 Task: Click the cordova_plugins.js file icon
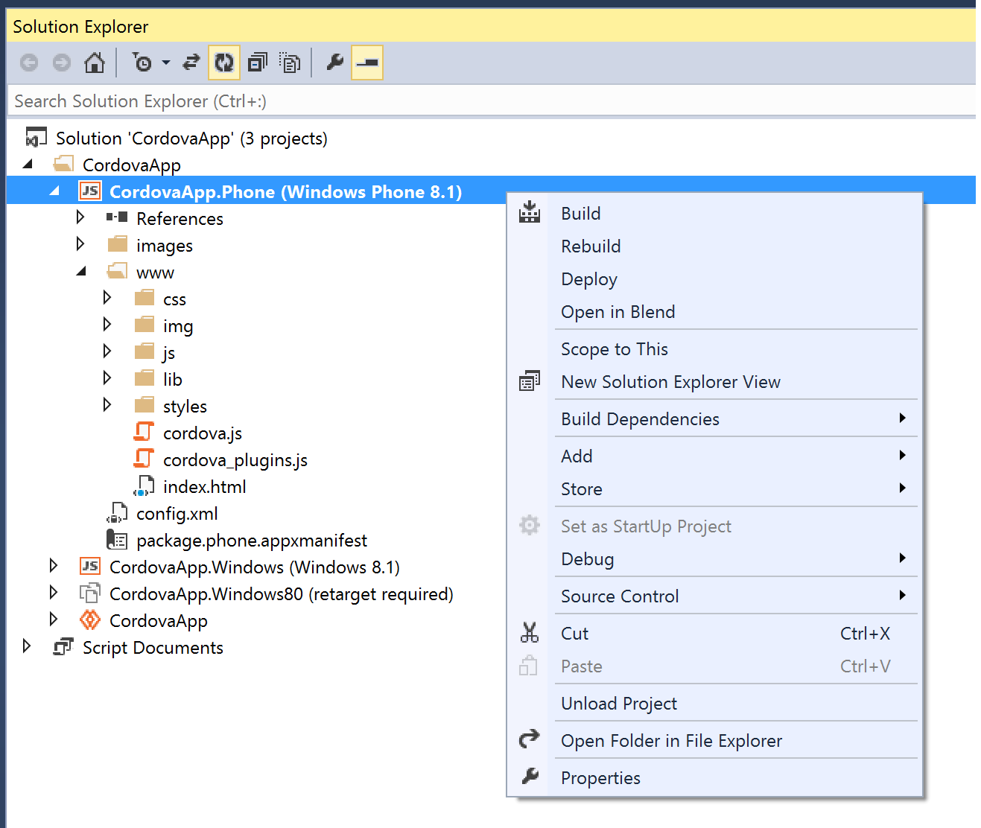145,459
